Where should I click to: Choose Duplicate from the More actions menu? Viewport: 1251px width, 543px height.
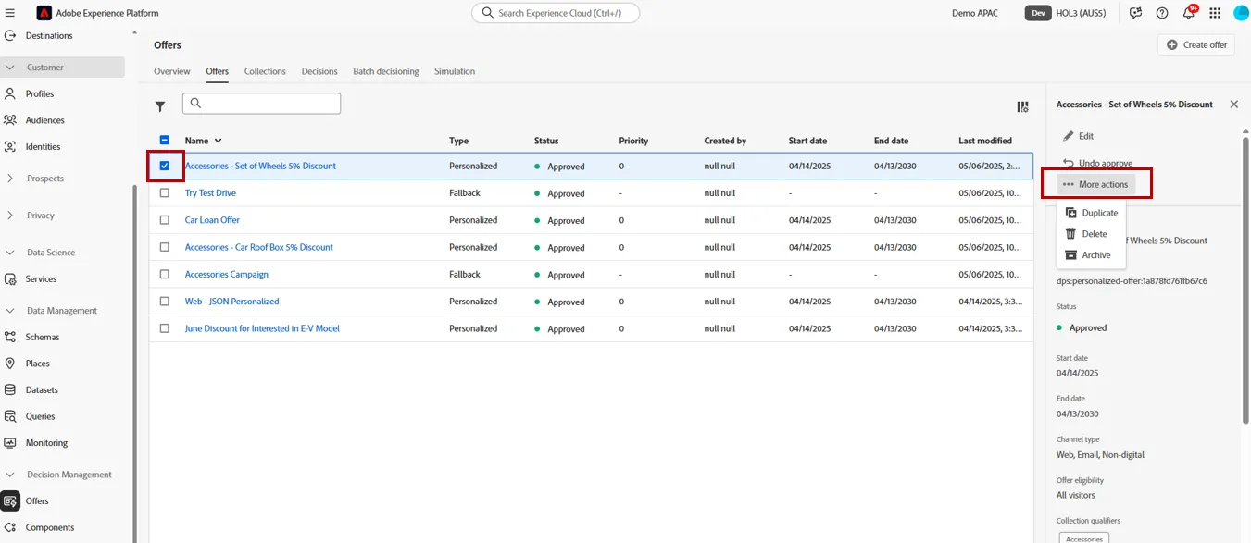pos(1092,213)
